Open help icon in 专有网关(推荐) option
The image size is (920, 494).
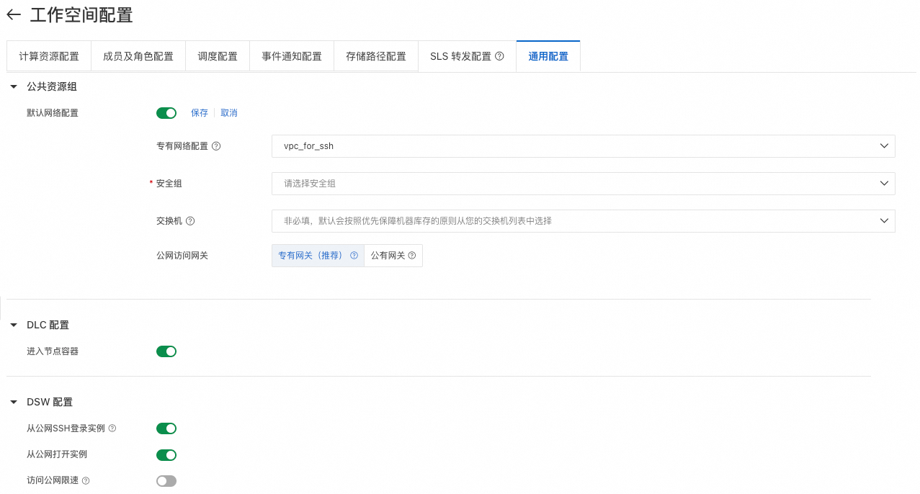(x=354, y=256)
